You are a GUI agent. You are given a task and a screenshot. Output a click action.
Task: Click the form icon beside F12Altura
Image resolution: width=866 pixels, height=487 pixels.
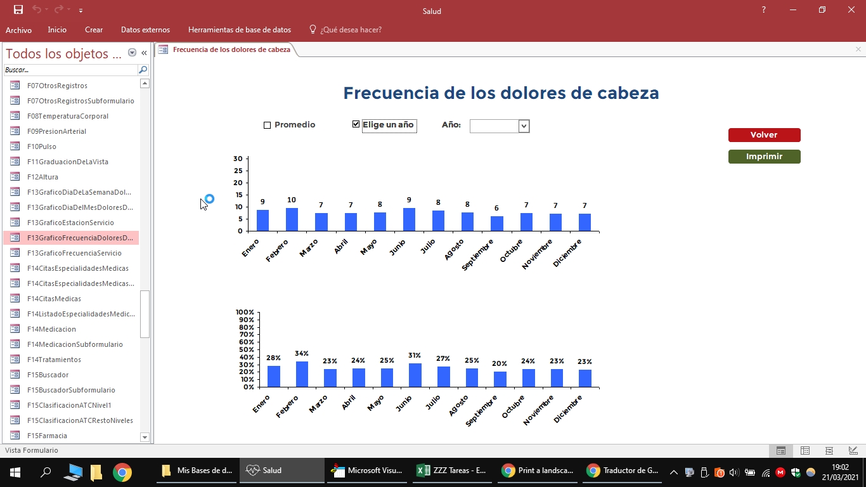[x=15, y=177]
